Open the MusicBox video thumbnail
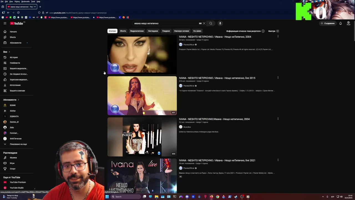Screen dimensions: 355x200 142,137
